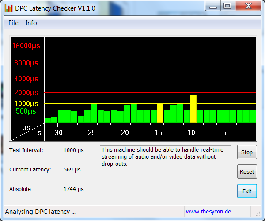Open the www.thesycon.de link
Image resolution: width=265 pixels, height=221 pixels.
[208, 212]
